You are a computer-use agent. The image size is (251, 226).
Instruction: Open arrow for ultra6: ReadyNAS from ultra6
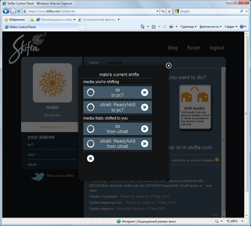145,144
